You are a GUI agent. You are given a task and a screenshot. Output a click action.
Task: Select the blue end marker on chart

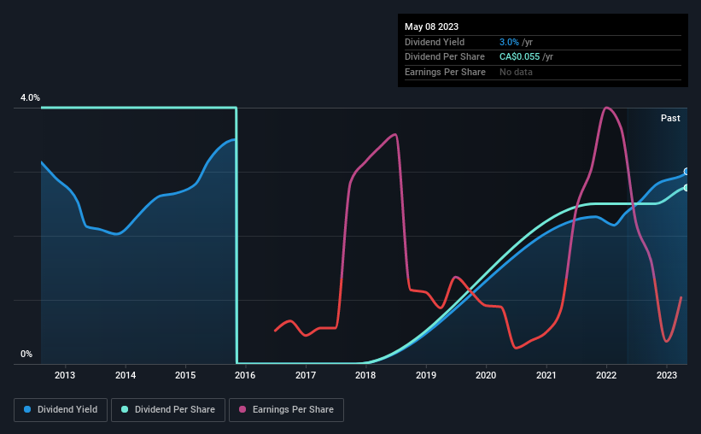(686, 172)
